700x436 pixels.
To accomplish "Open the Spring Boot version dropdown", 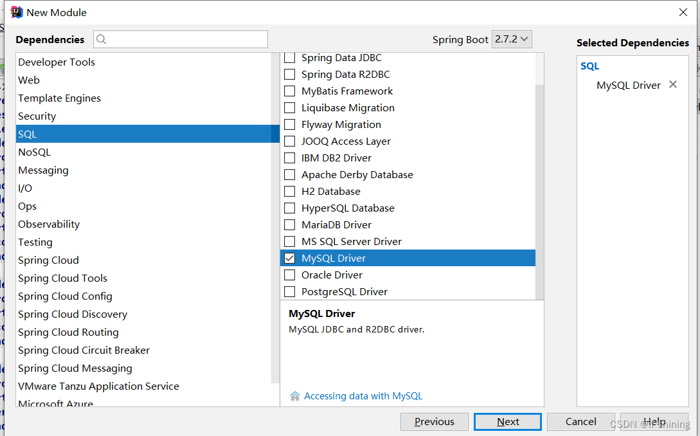I will 512,39.
